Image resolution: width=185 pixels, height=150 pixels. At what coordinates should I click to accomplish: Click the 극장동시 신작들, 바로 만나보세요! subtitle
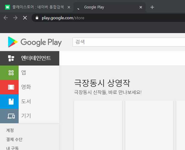click(108, 92)
